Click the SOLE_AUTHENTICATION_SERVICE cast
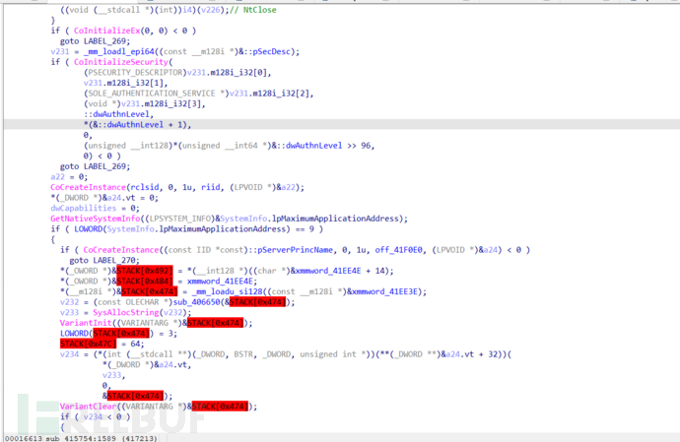 coord(156,94)
